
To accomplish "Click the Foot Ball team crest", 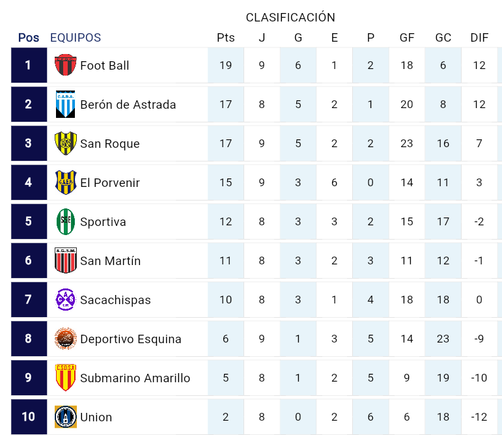I will click(65, 65).
